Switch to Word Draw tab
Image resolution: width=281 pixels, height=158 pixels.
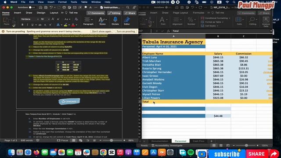(x=29, y=13)
